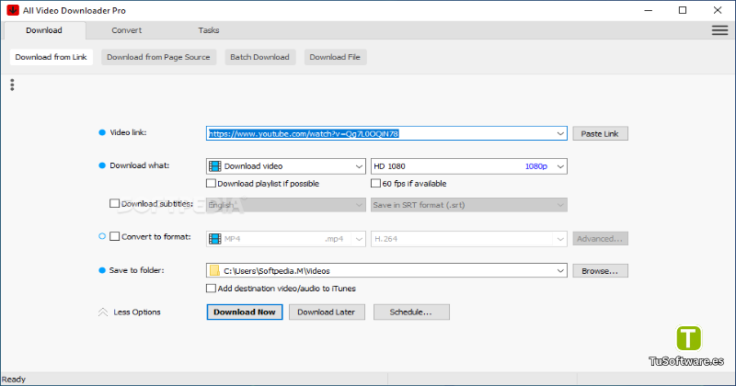Image resolution: width=736 pixels, height=386 pixels.
Task: Select Download from Link sub-tab
Action: pyautogui.click(x=52, y=57)
